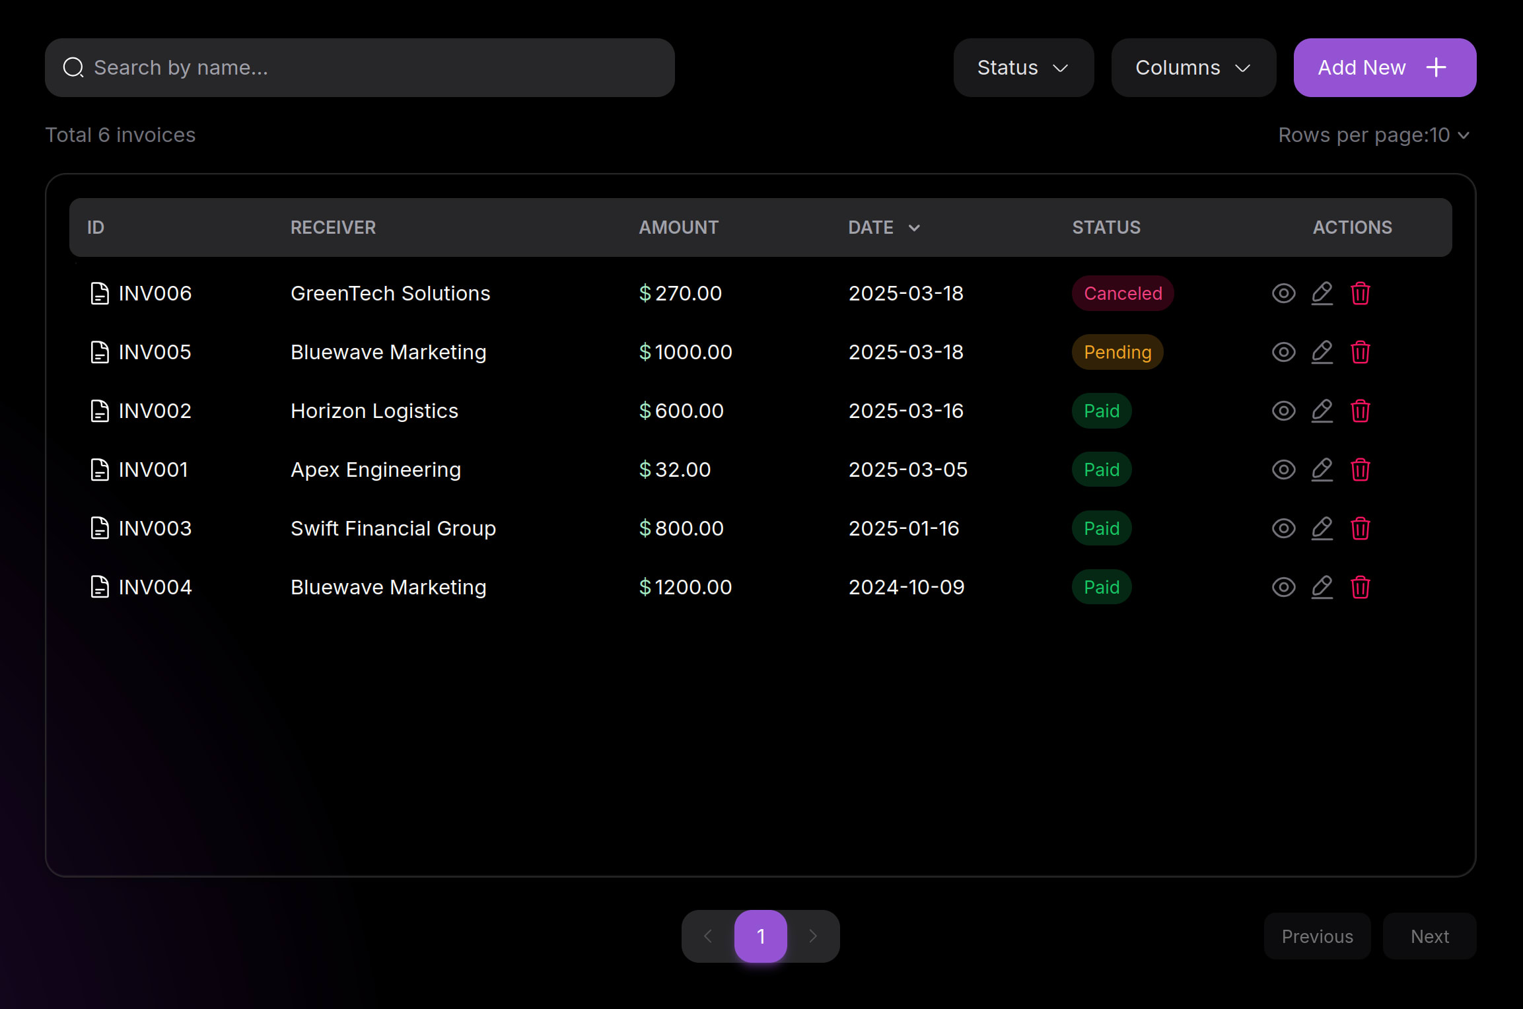This screenshot has width=1523, height=1009.
Task: Click trash icon for Horizon Logistics invoice
Action: (1360, 411)
